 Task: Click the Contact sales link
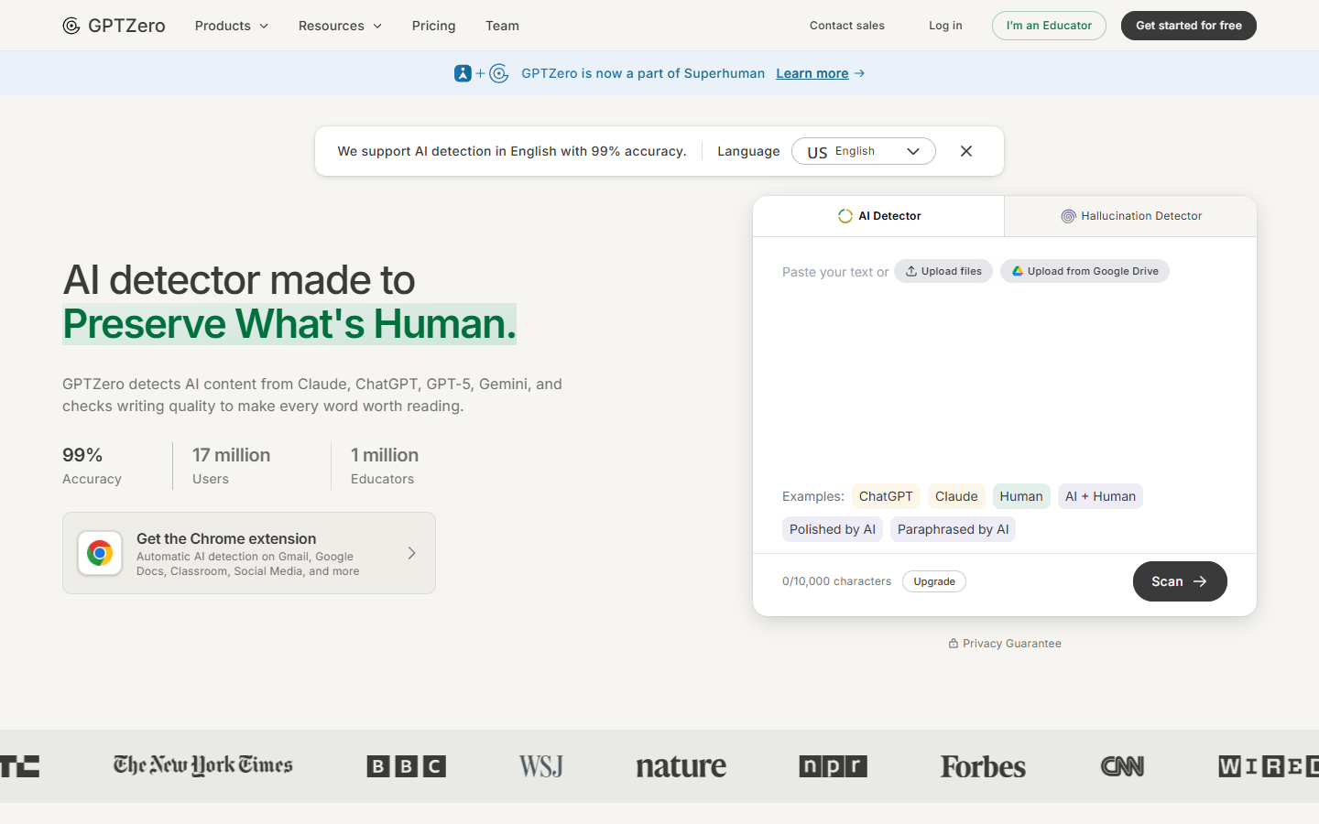click(x=847, y=26)
